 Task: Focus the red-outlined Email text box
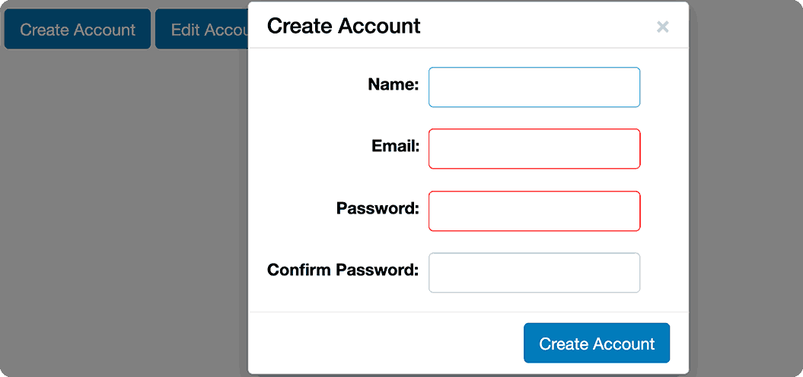pyautogui.click(x=534, y=149)
